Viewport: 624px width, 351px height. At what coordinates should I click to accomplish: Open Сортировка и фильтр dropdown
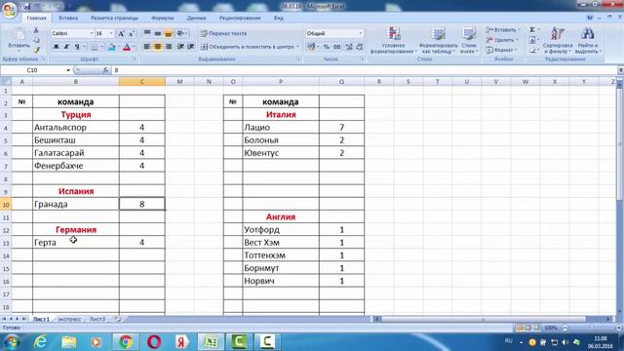tap(558, 40)
